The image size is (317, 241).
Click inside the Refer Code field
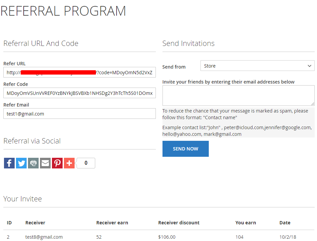[x=79, y=93]
